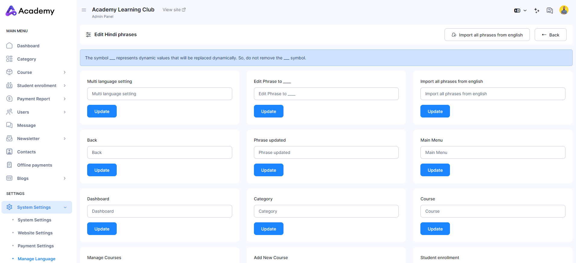Screen dimensions: 576x263
Task: Open Dashboard from the sidebar
Action: click(x=28, y=46)
